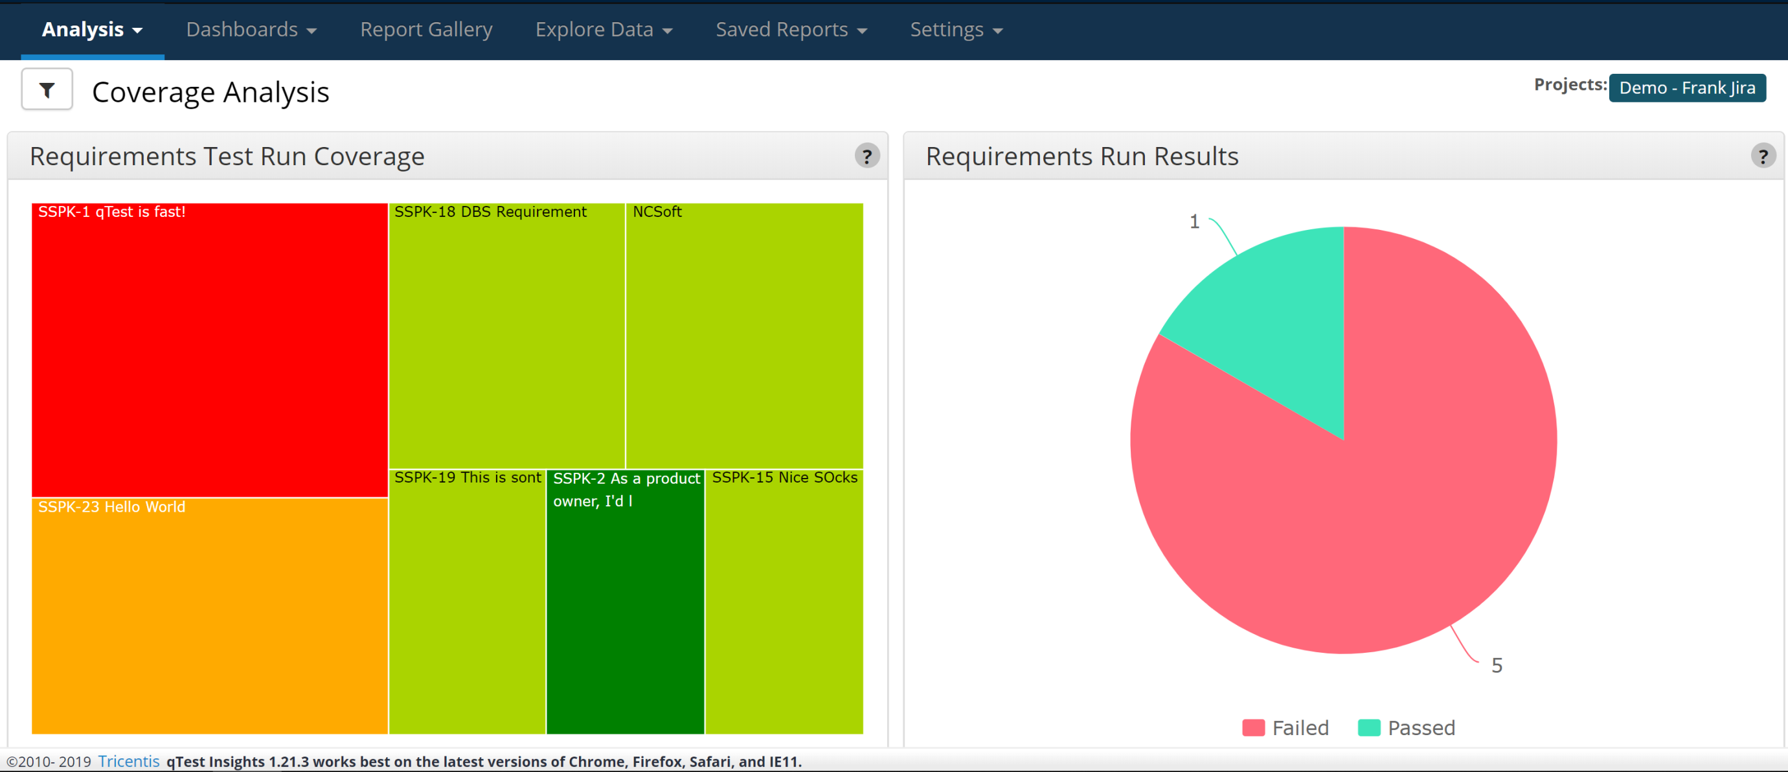Click the Demo - Frank Jira project badge
1788x772 pixels.
click(1687, 88)
